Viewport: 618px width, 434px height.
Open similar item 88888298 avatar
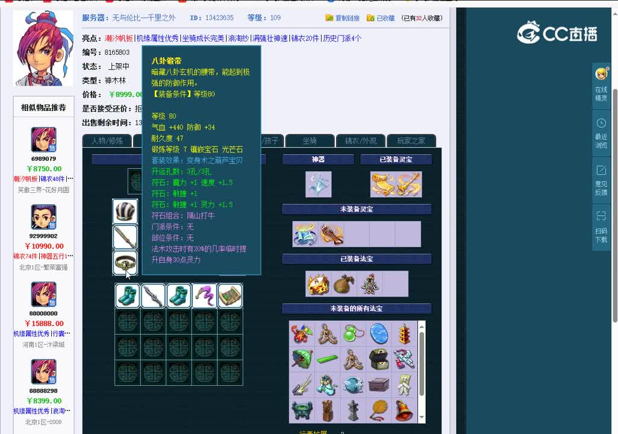tap(43, 372)
